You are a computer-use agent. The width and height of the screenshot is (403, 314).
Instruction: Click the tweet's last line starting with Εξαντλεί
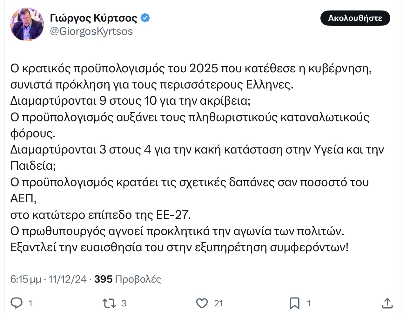[x=179, y=247]
